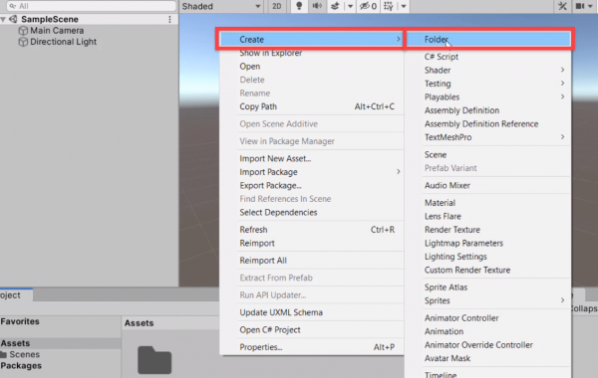Create a Sprite Atlas
This screenshot has width=598, height=378.
click(x=446, y=287)
